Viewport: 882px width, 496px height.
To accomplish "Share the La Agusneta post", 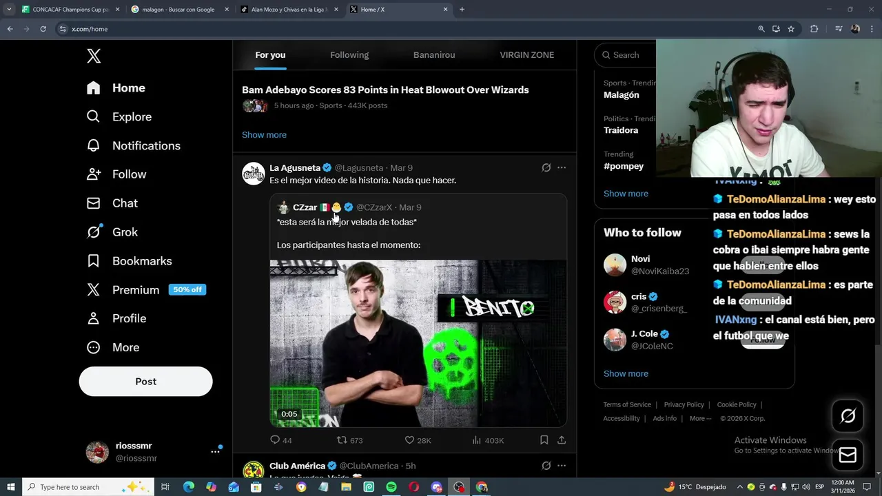I will 562,440.
